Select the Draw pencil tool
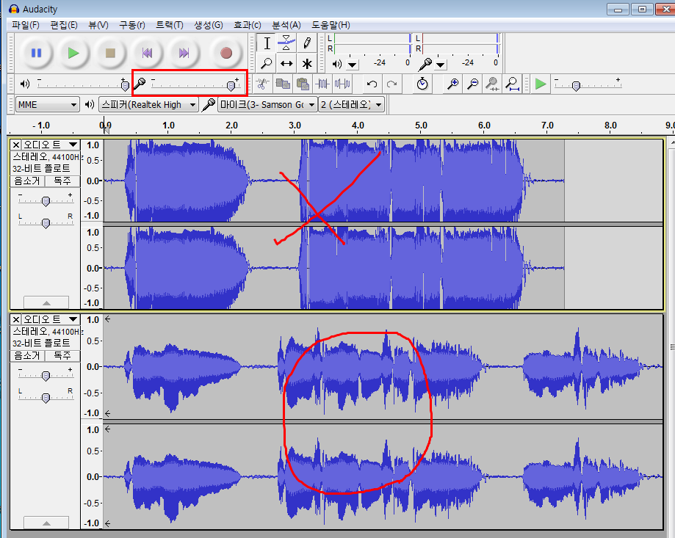The height and width of the screenshot is (538, 675). coord(306,43)
